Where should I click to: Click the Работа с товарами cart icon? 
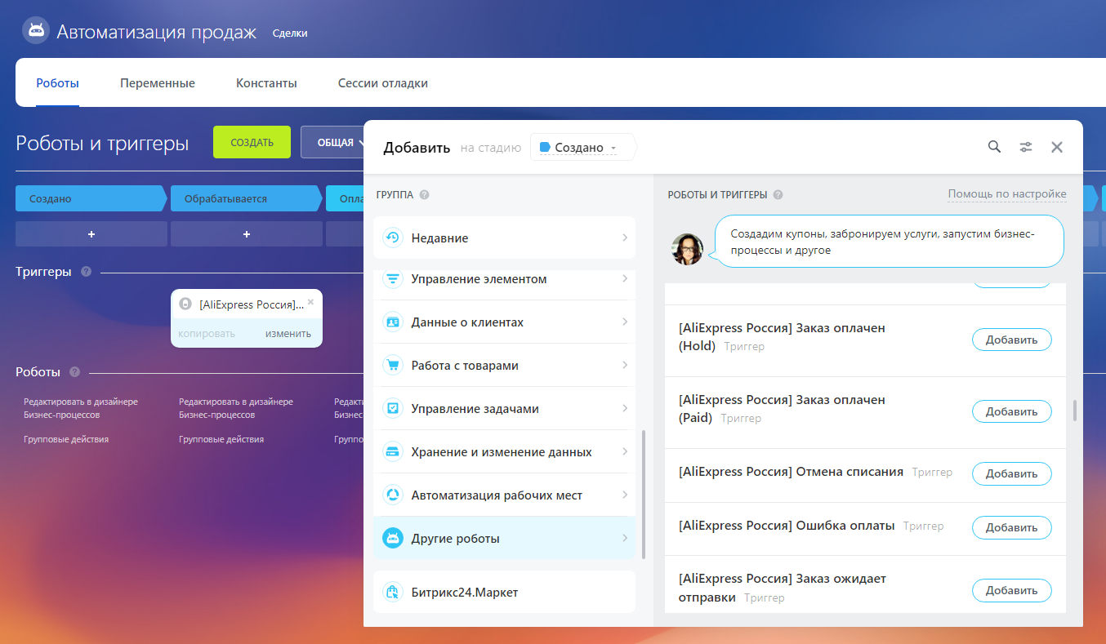(x=393, y=366)
